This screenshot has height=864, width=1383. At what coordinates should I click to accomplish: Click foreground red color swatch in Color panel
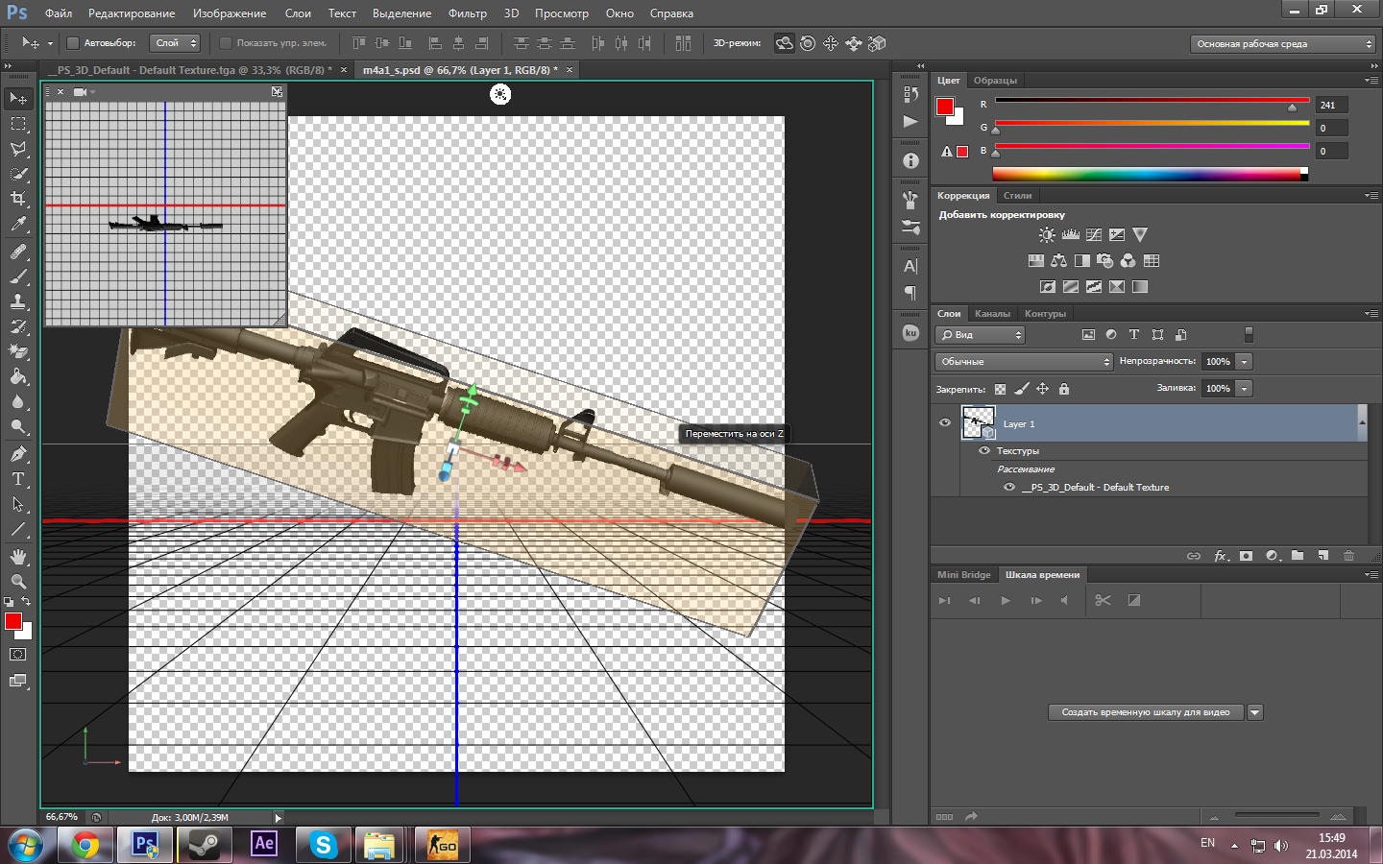coord(945,107)
